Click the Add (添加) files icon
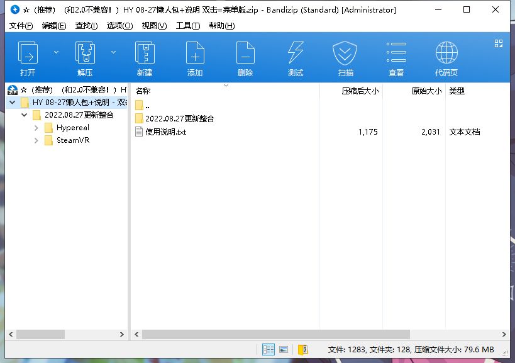Screen dimensions: 515x363 pos(195,59)
